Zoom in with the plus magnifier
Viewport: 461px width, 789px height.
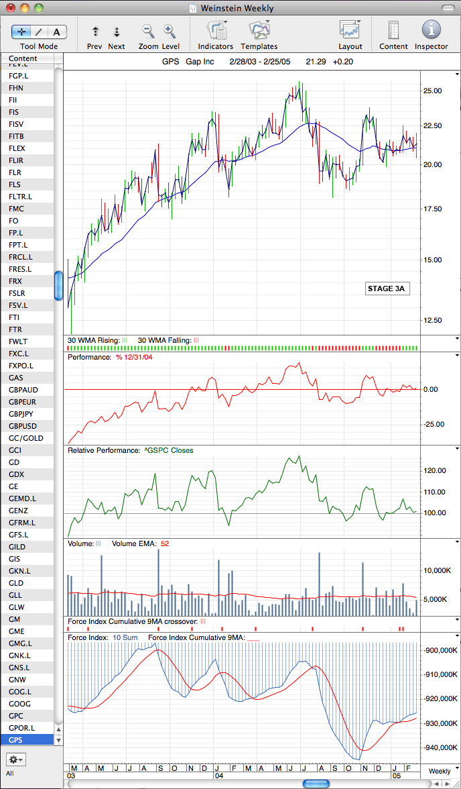169,31
